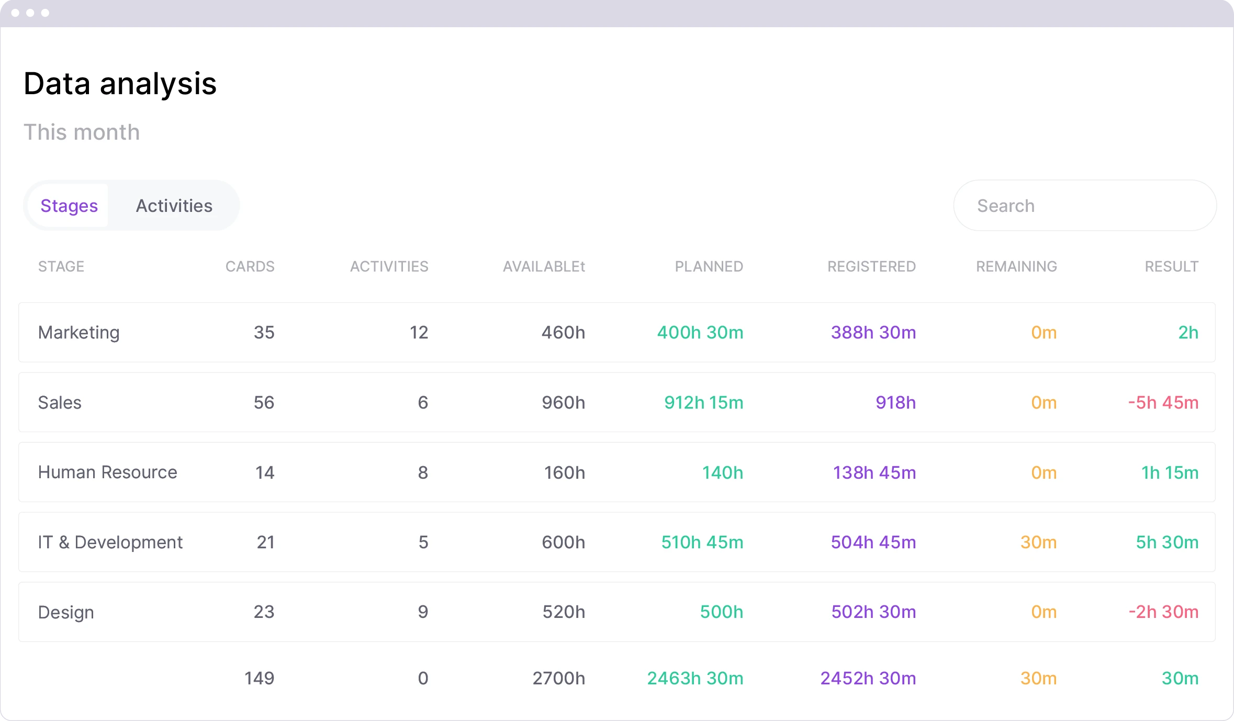1234x721 pixels.
Task: Click the totals row showing 149 cards
Action: point(259,678)
